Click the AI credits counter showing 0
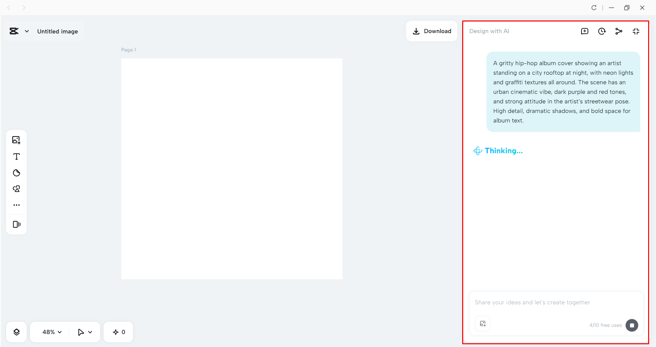656x347 pixels. [119, 332]
